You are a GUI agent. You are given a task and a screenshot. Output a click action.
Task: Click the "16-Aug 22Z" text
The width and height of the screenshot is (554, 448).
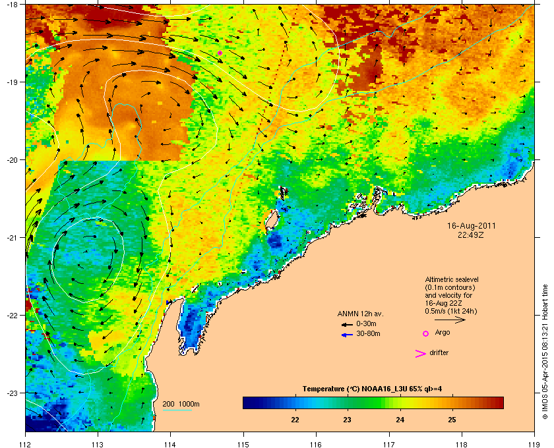coord(444,303)
